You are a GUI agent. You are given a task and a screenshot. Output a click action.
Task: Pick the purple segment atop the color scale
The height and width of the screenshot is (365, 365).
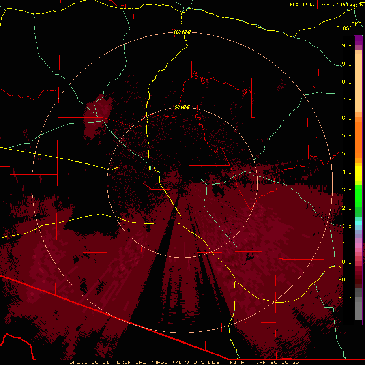click(358, 41)
